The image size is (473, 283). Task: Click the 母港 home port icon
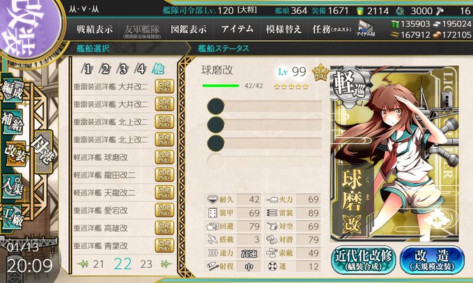tap(44, 151)
